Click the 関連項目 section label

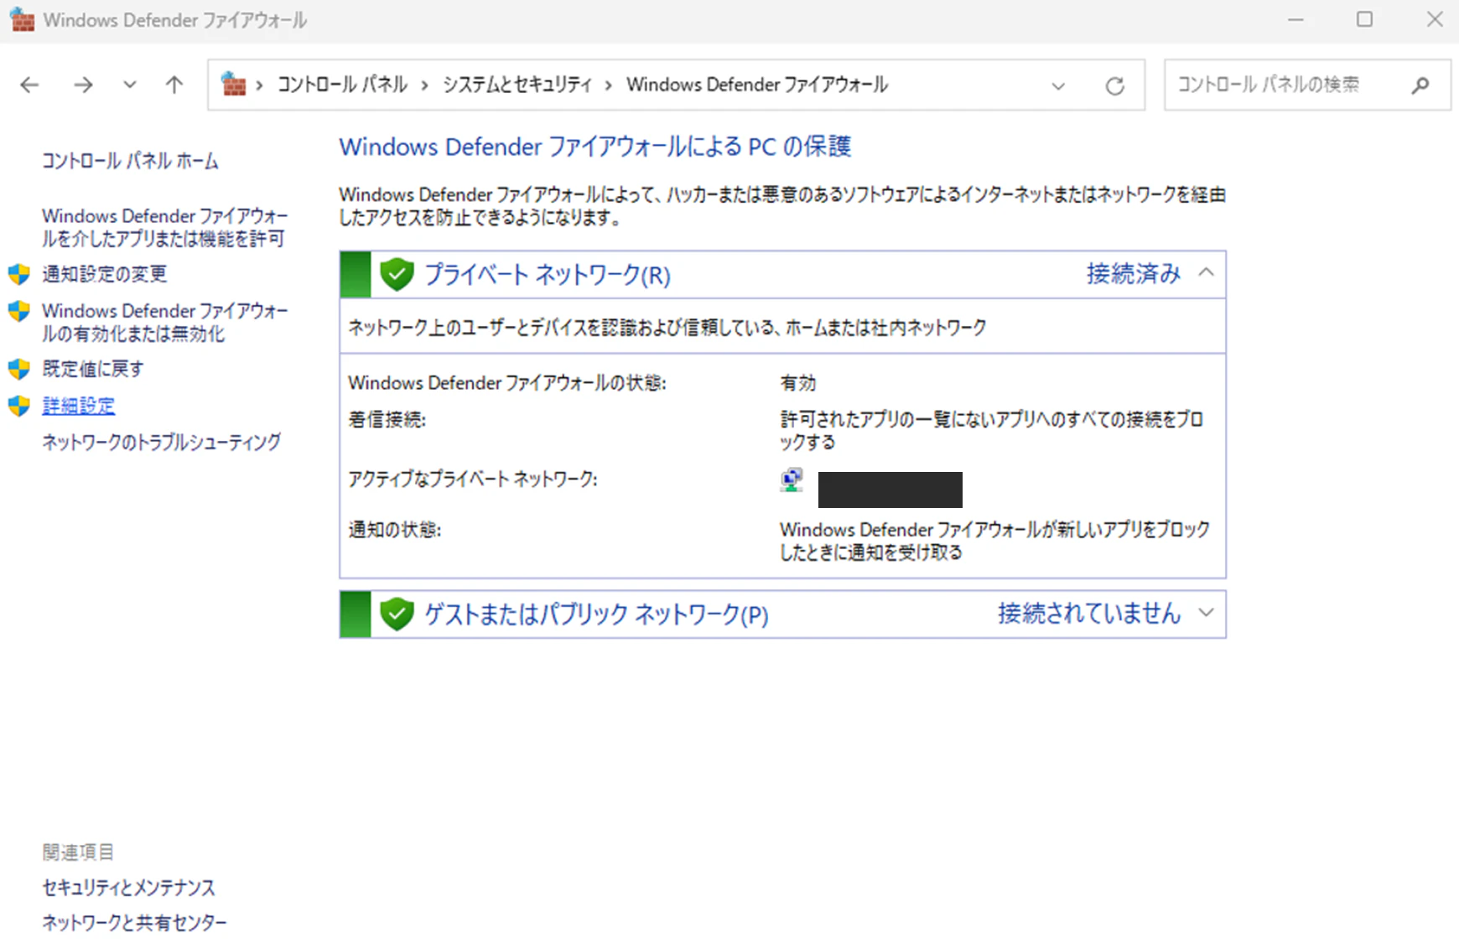[x=78, y=852]
